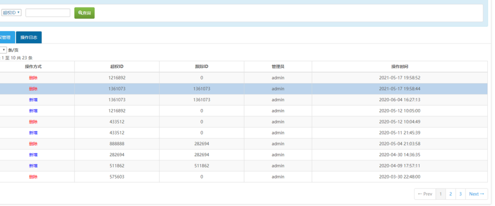
Task: Click the 操作方式 column header
Action: coord(33,67)
